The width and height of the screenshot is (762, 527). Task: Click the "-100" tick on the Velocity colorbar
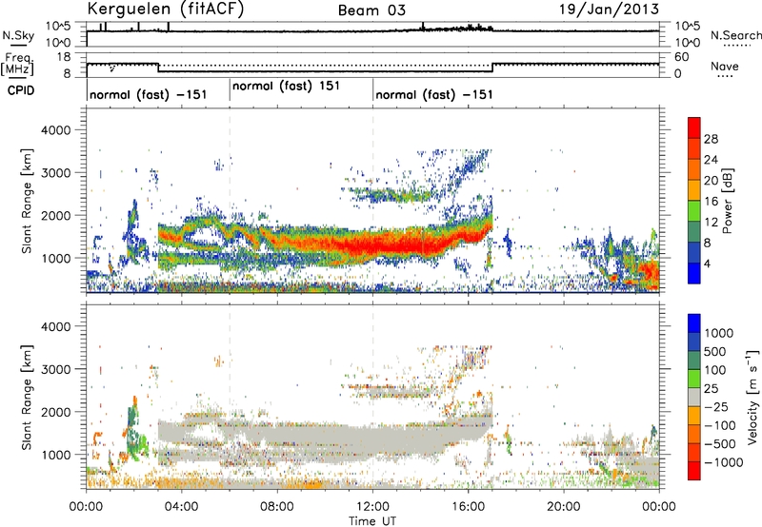[720, 425]
